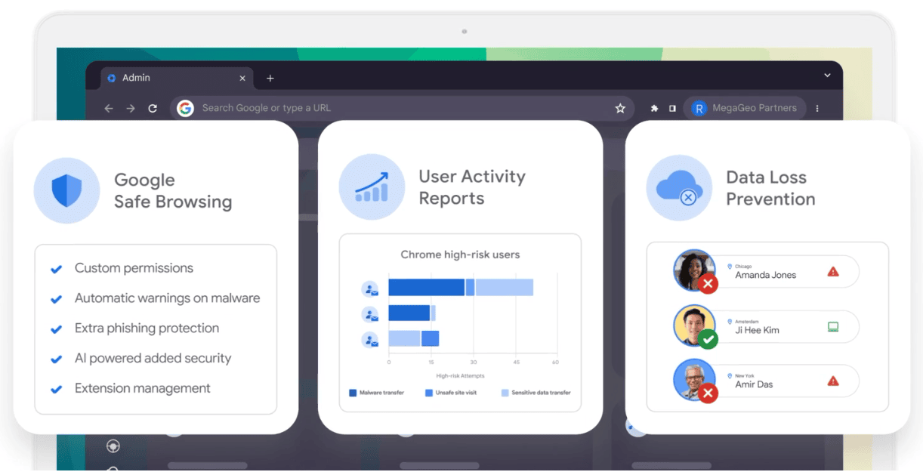
Task: Toggle the Extension management checkmark
Action: pos(56,390)
